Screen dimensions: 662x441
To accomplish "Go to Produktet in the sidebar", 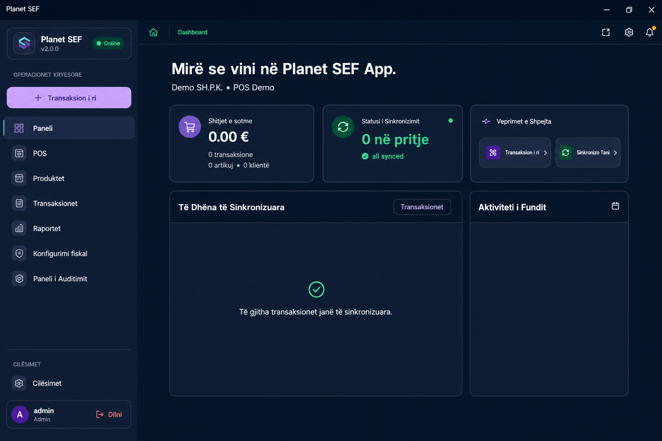I will pyautogui.click(x=69, y=178).
